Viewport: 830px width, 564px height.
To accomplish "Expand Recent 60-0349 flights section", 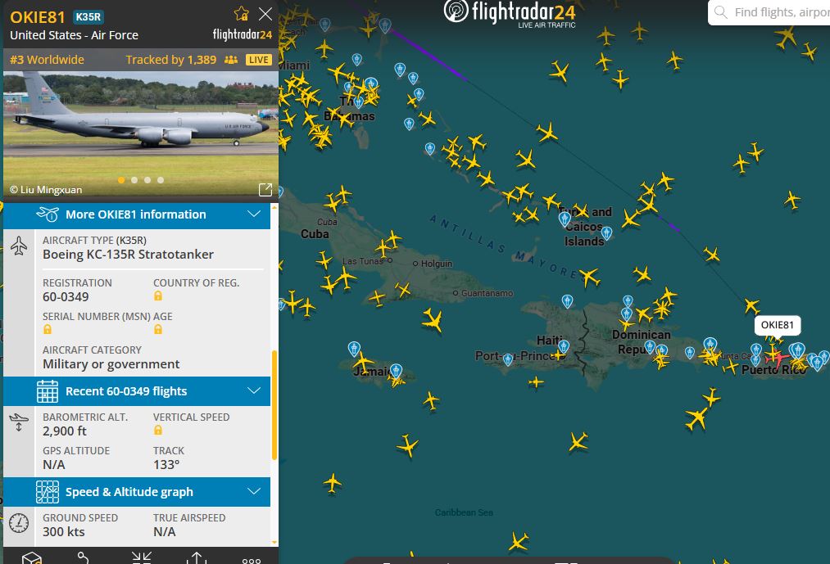I will click(x=137, y=391).
